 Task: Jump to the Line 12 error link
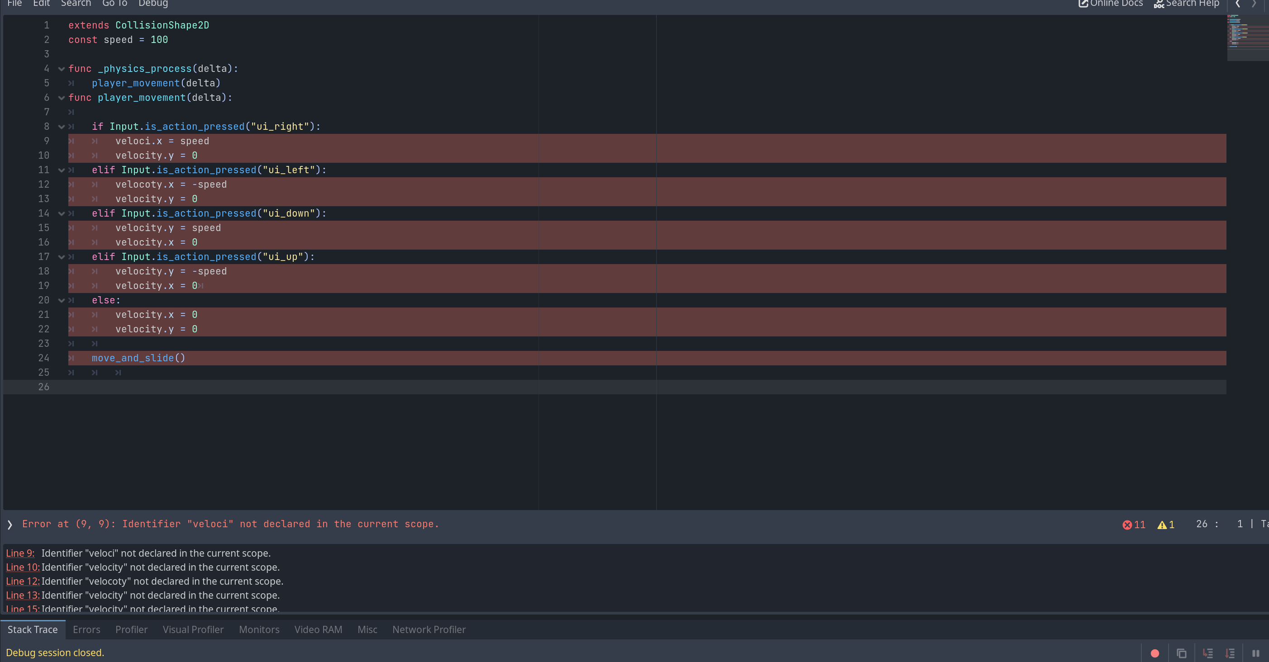[x=22, y=581]
